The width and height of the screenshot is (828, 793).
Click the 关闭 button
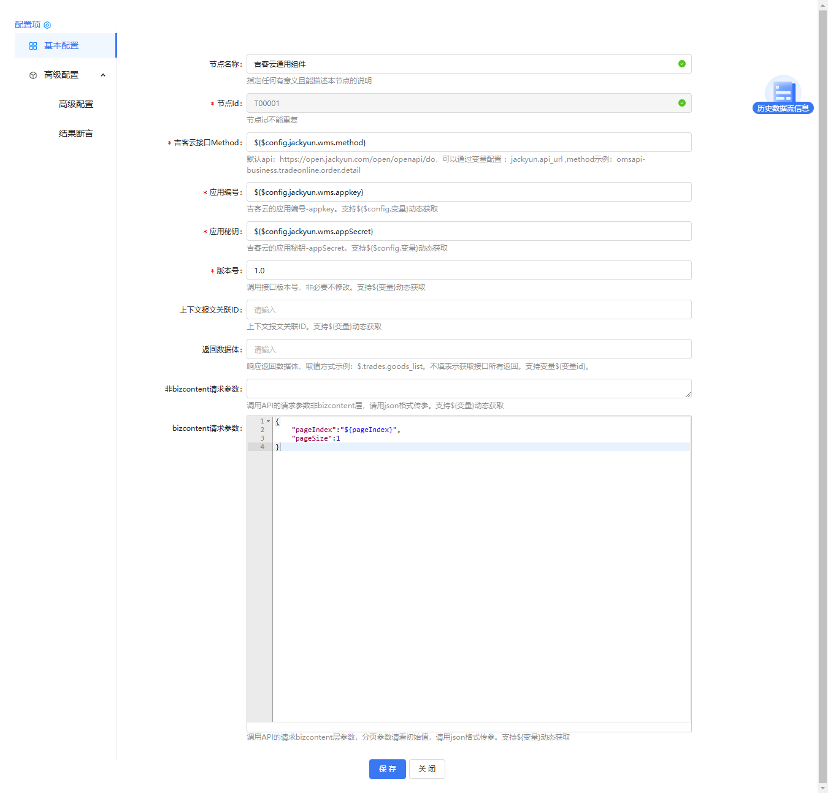427,769
